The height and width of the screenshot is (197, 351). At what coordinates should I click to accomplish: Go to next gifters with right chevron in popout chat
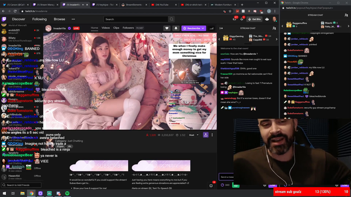348,26
